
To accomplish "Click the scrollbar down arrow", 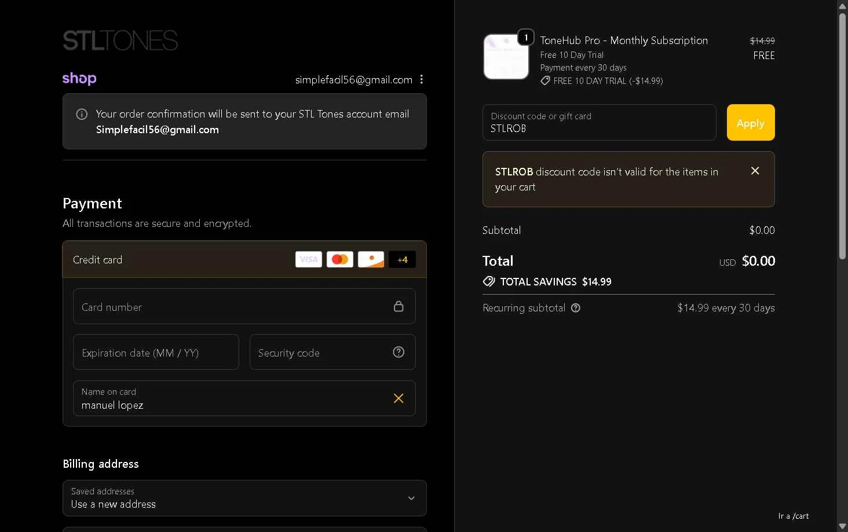I will tap(842, 526).
